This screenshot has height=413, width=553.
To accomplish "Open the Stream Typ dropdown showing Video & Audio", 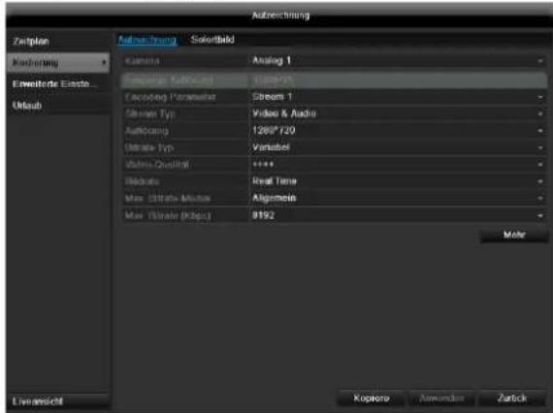I will 398,113.
